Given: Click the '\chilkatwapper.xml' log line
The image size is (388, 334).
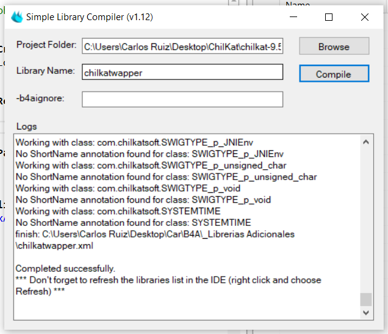Looking at the screenshot, I should coord(54,245).
